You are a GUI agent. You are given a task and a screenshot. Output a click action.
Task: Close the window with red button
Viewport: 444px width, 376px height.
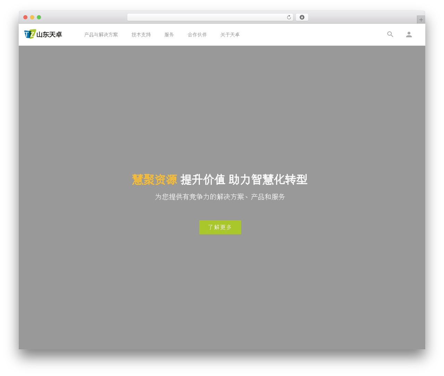click(25, 17)
